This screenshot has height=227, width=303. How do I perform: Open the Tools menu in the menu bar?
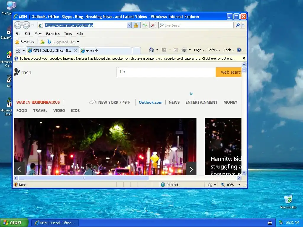pos(68,34)
